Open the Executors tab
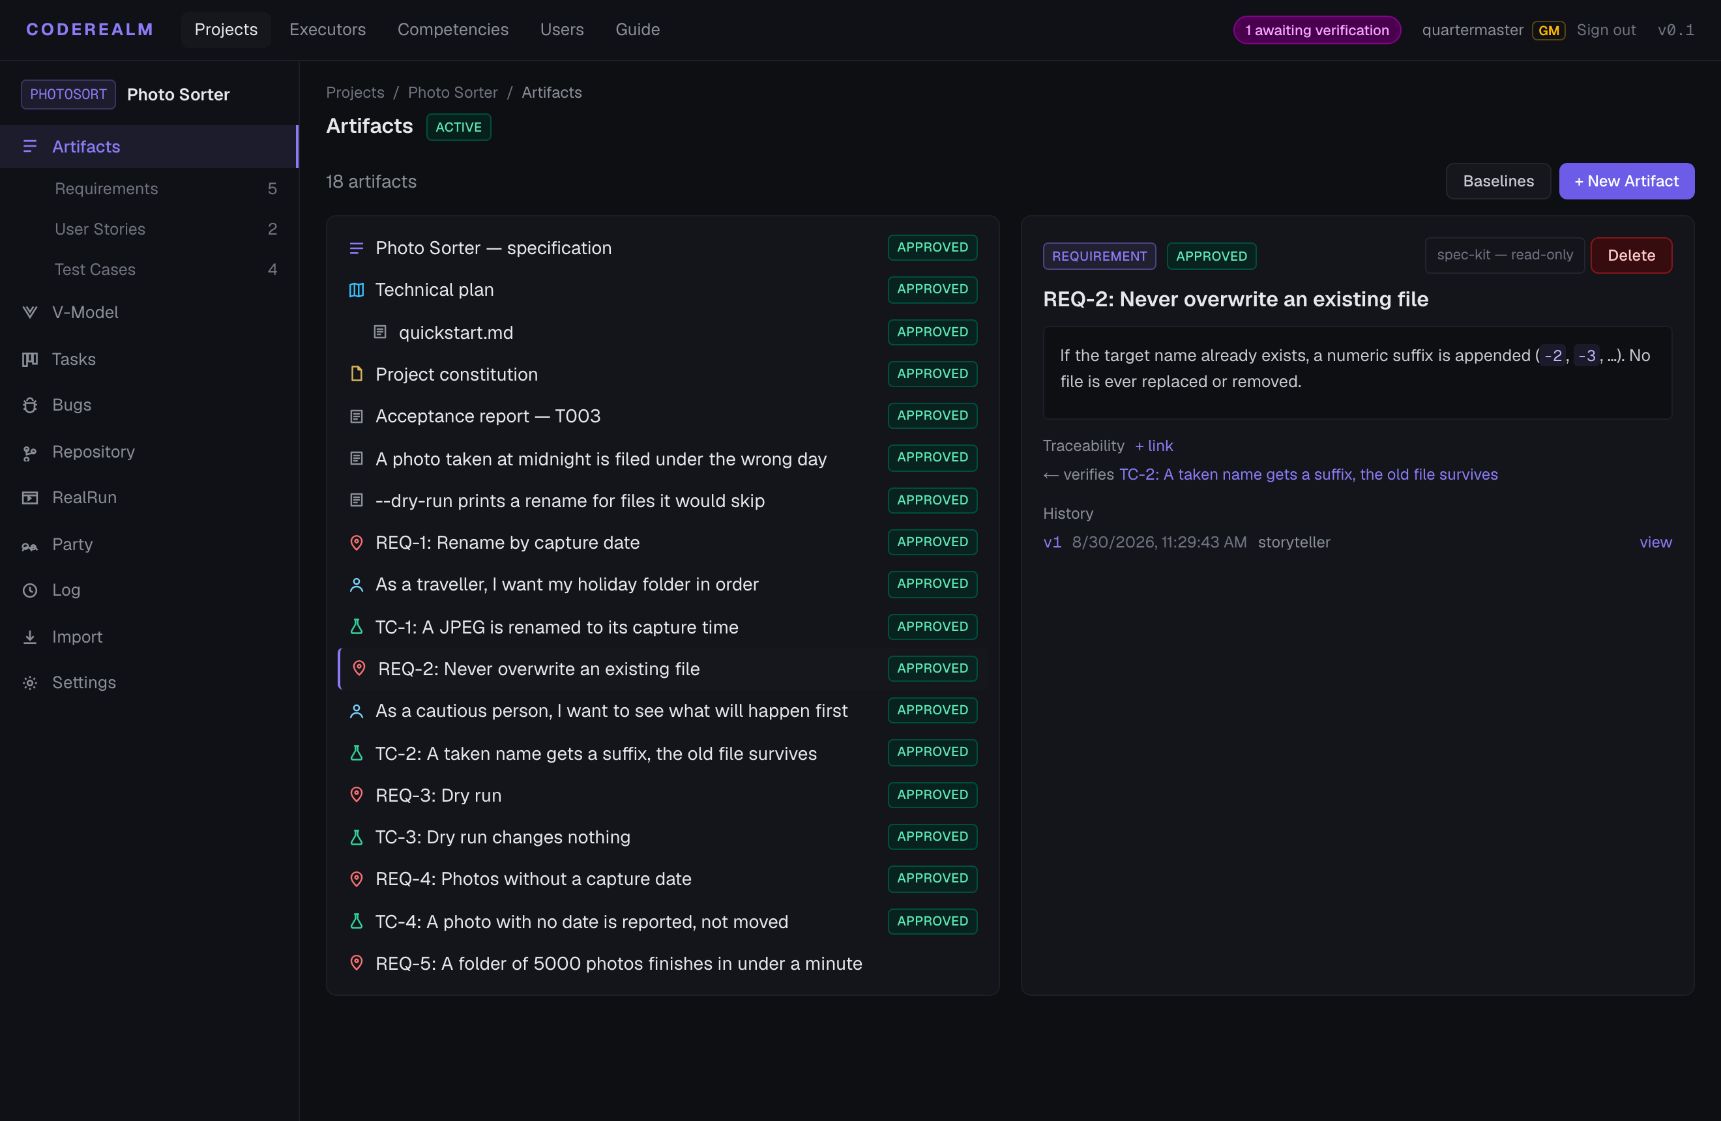The width and height of the screenshot is (1721, 1121). coord(327,29)
